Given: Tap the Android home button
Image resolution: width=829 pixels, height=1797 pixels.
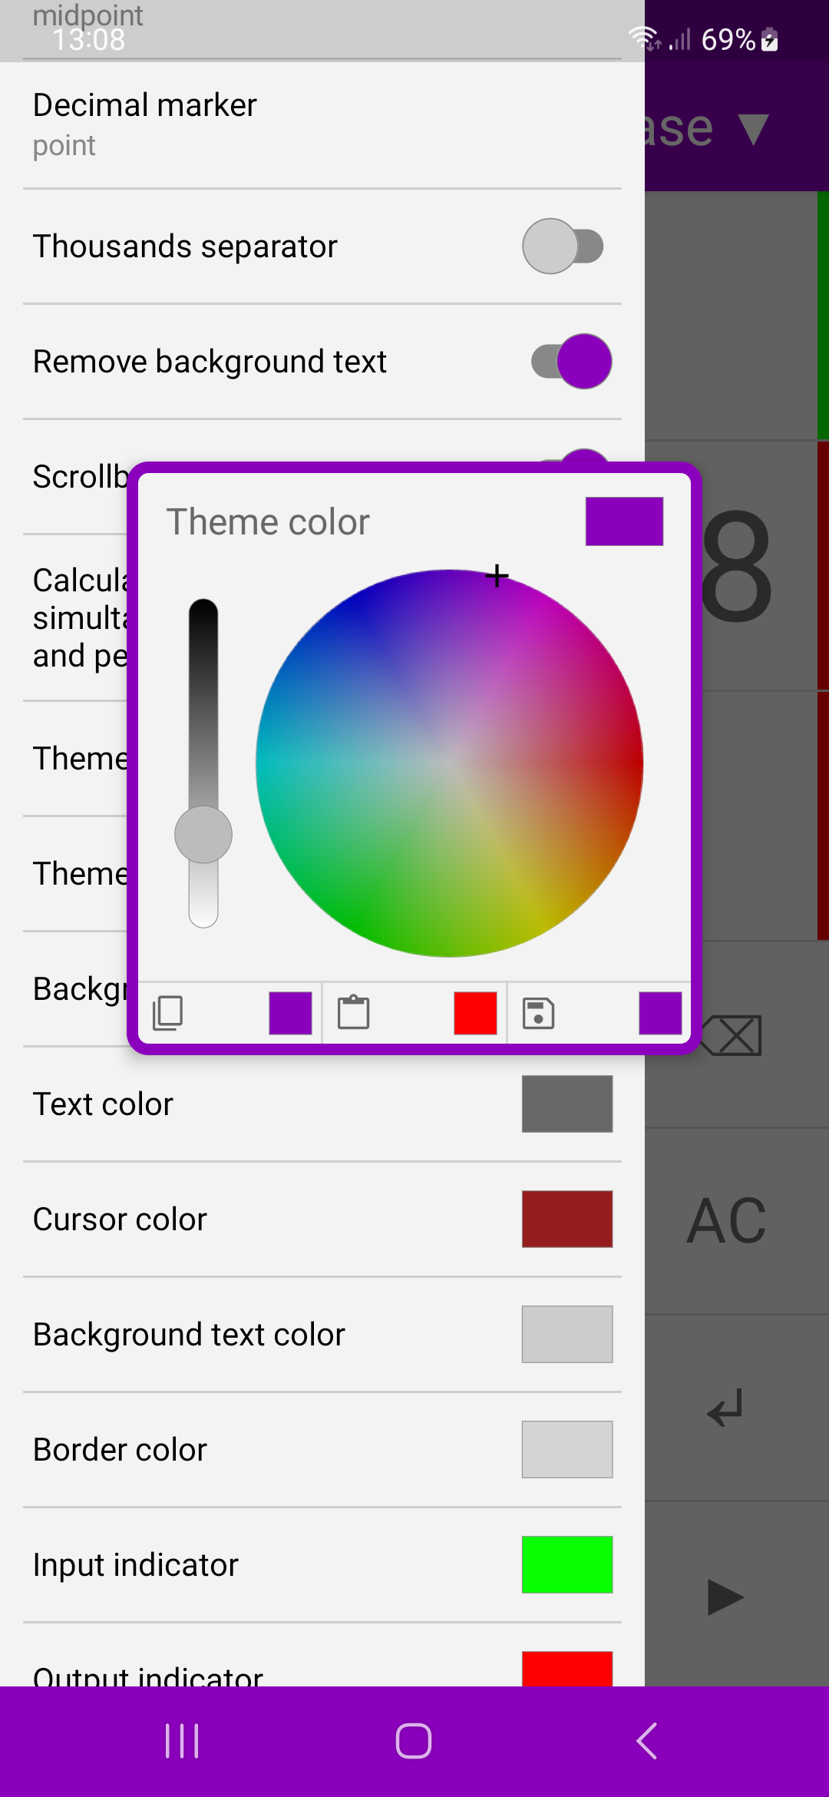Looking at the screenshot, I should tap(414, 1741).
